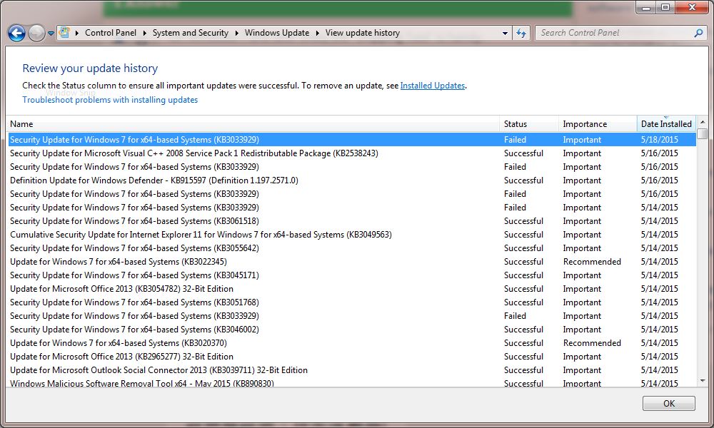Select the highlighted KB3033929 row dated 5/18/2015

351,140
